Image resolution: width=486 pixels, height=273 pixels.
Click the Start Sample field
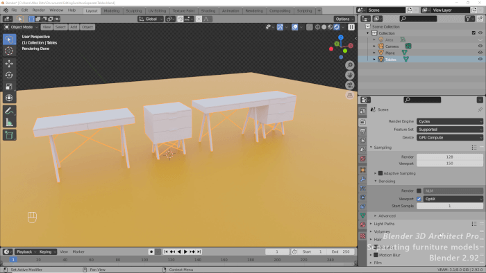click(450, 206)
